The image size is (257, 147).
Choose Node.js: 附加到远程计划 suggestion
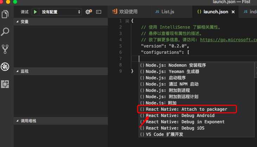196,97
